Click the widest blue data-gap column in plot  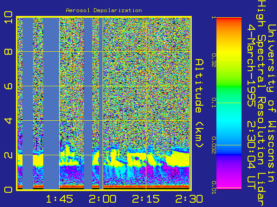[x=51, y=103]
